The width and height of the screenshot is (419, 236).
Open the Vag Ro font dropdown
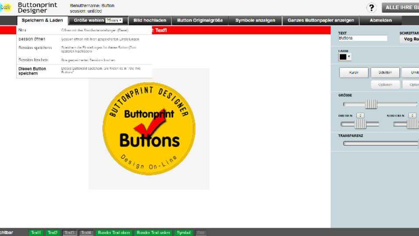[x=410, y=39]
